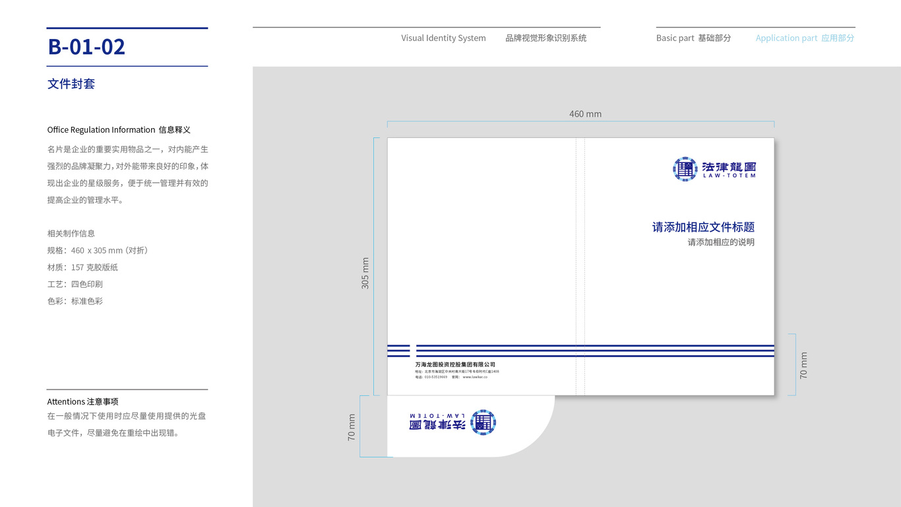
Task: Click the Attentions 注意事项 heading
Action: tap(82, 401)
